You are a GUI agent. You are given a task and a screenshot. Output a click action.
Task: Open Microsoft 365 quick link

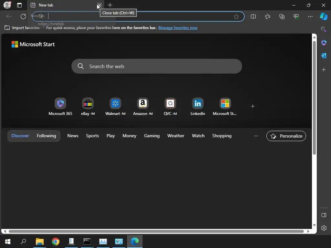(x=60, y=107)
